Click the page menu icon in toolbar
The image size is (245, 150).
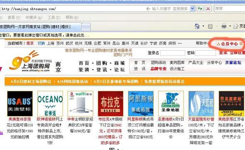[235, 26]
